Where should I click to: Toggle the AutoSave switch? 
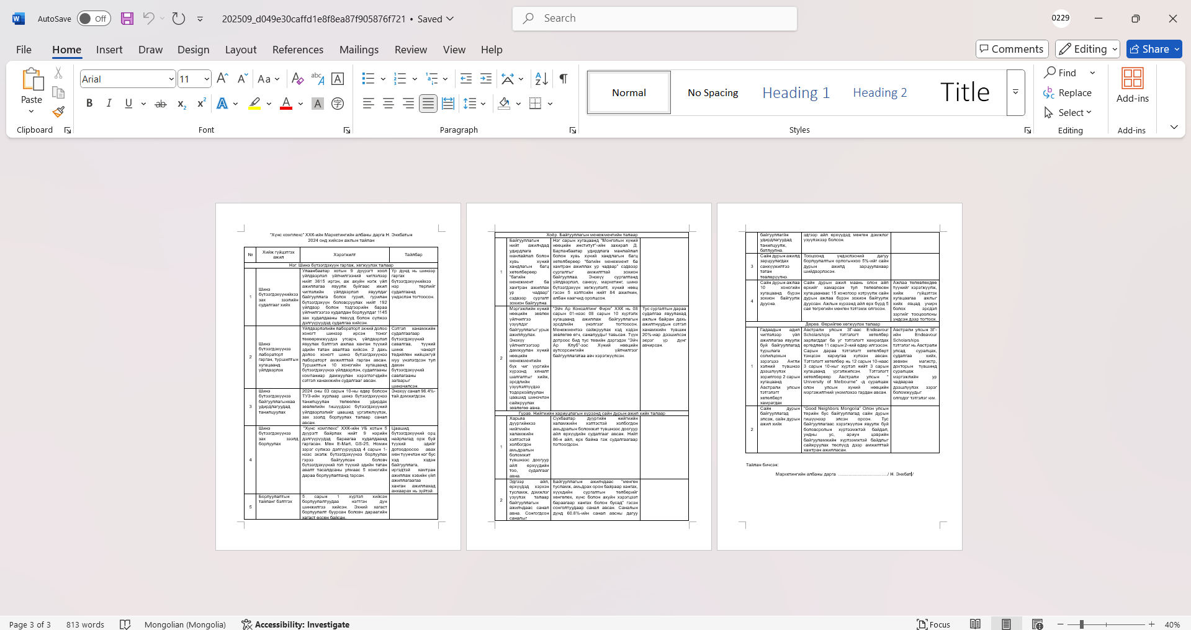[x=94, y=19]
